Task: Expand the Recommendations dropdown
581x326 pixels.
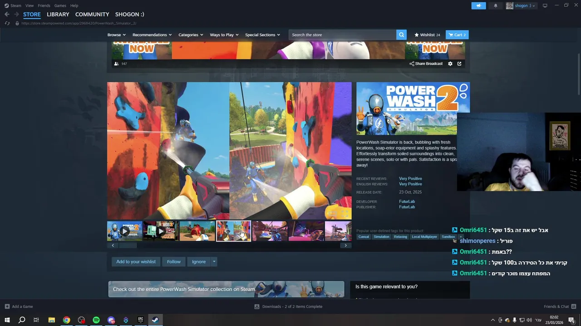Action: 152,35
